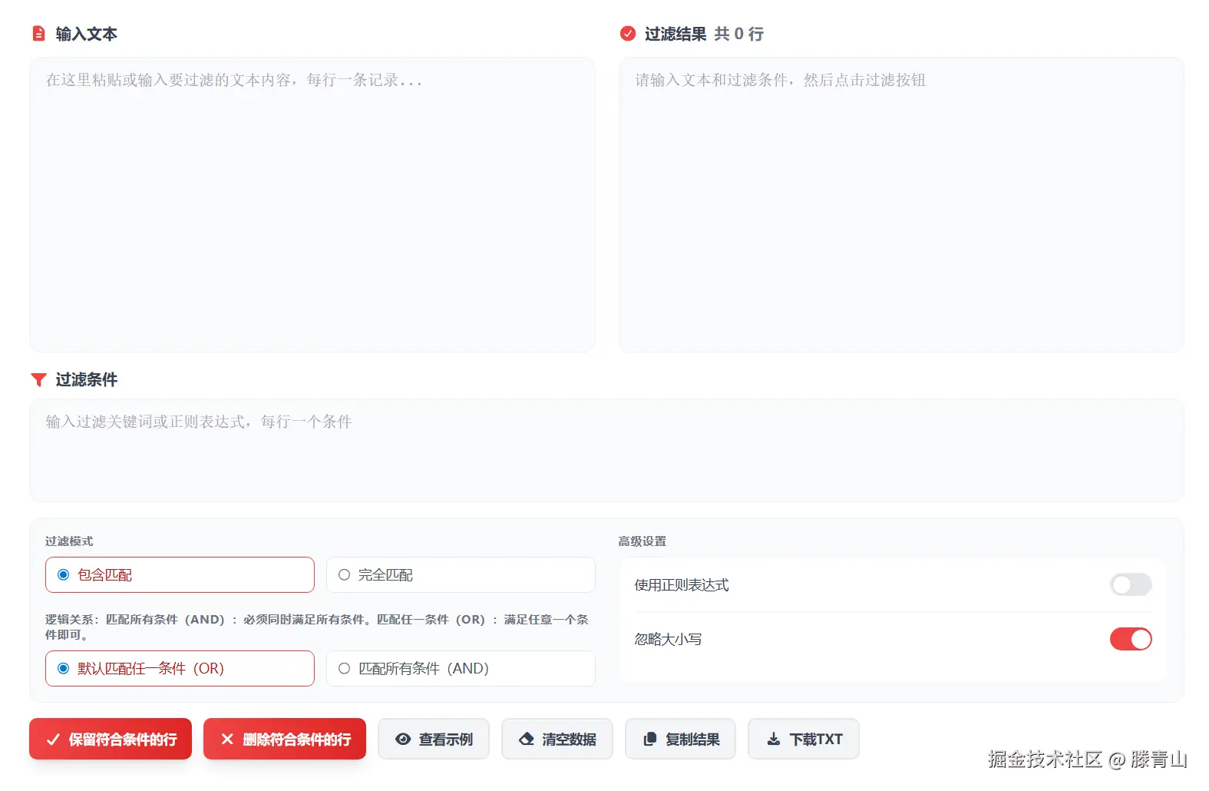1209x791 pixels.
Task: Click the 过滤结果 heading text
Action: pyautogui.click(x=676, y=34)
